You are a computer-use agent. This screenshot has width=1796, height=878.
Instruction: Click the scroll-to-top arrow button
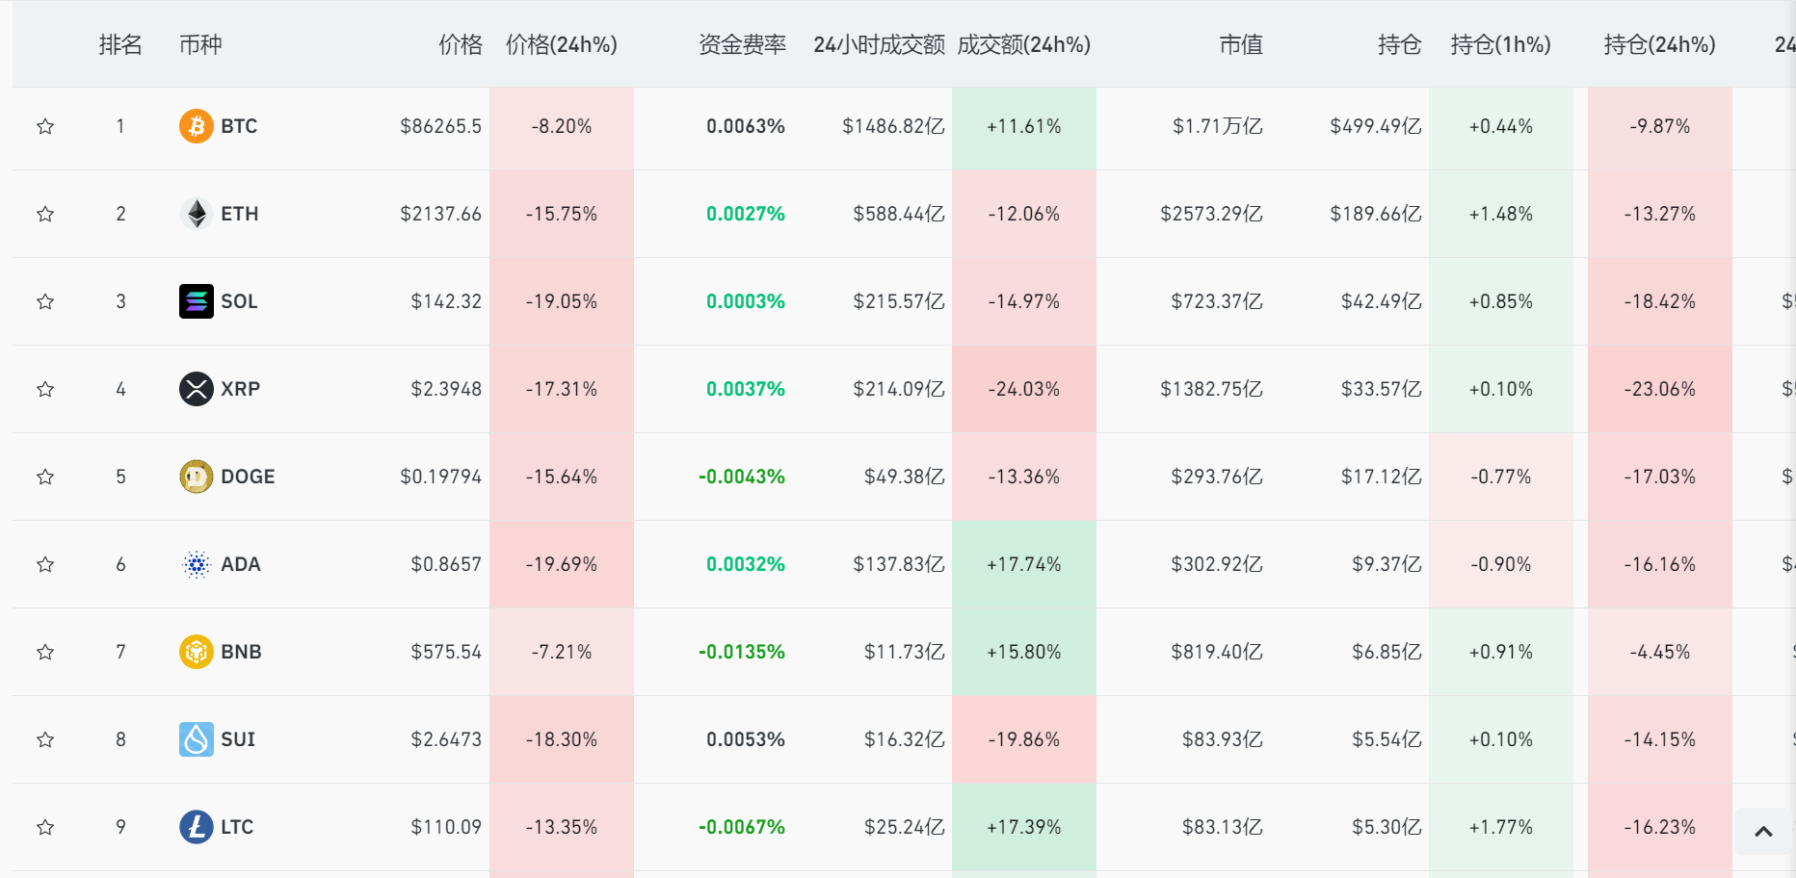pyautogui.click(x=1763, y=832)
